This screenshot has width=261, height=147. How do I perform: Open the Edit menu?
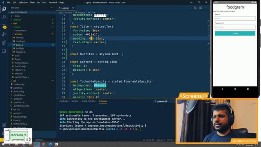click(x=15, y=2)
